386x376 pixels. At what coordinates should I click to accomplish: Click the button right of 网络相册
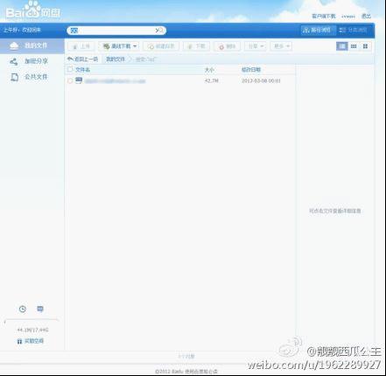click(354, 30)
